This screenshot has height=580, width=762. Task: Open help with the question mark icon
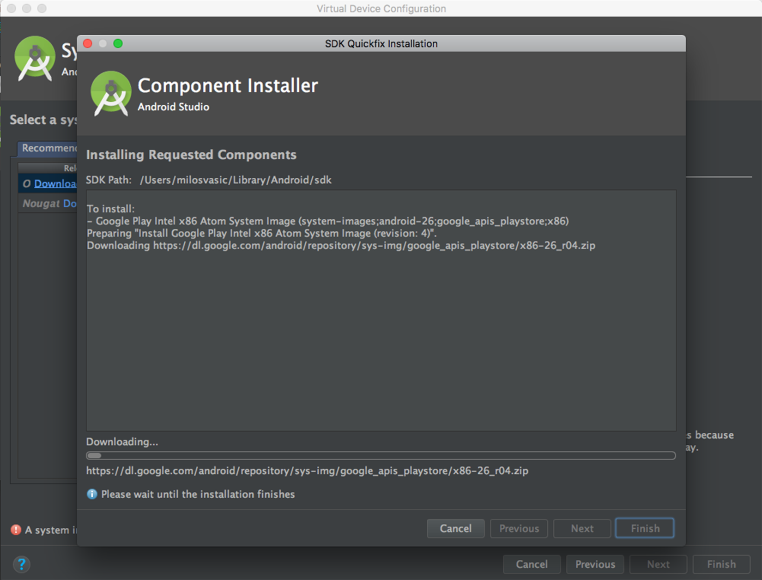click(21, 564)
